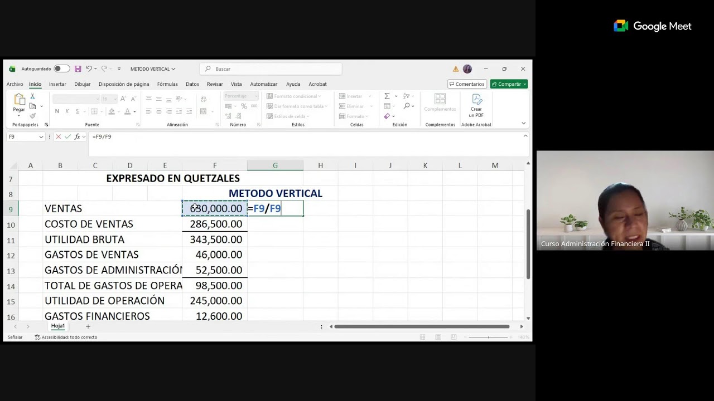Screen dimensions: 714x401
Task: Expand the Compartir dropdown arrow
Action: [525, 84]
